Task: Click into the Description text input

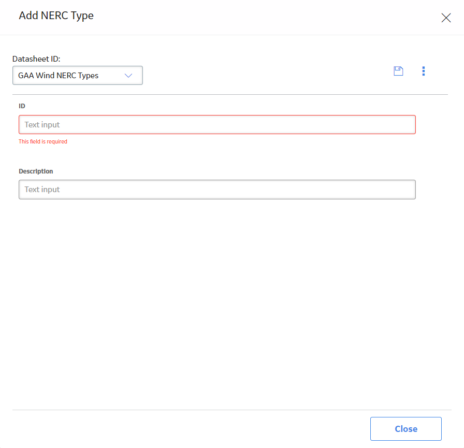Action: pos(217,190)
